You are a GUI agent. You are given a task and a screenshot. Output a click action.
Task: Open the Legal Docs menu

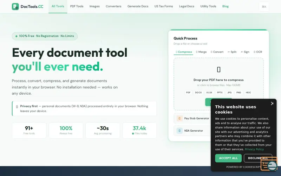pos(187,6)
